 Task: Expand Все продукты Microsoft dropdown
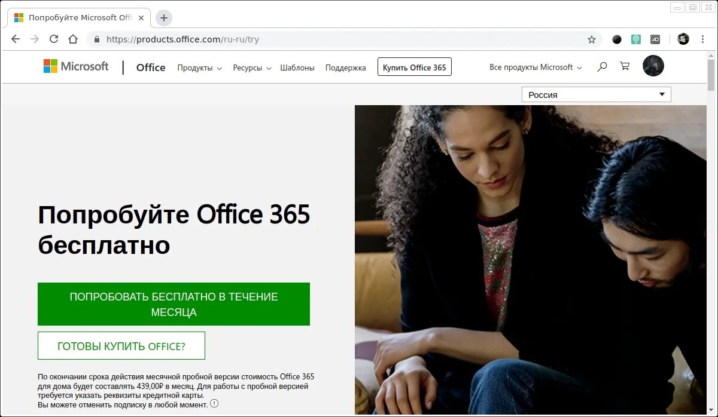[x=536, y=68]
